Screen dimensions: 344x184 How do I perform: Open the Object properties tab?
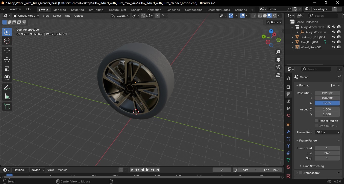click(288, 125)
